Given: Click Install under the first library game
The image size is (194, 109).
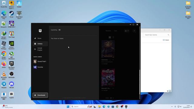Looking at the screenshot, I should pyautogui.click(x=105, y=64).
